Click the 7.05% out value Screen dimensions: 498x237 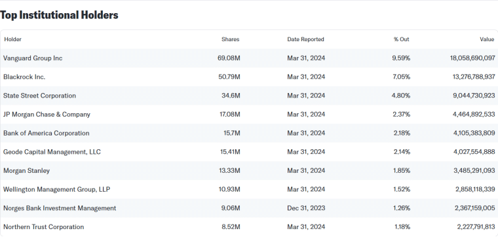[402, 77]
